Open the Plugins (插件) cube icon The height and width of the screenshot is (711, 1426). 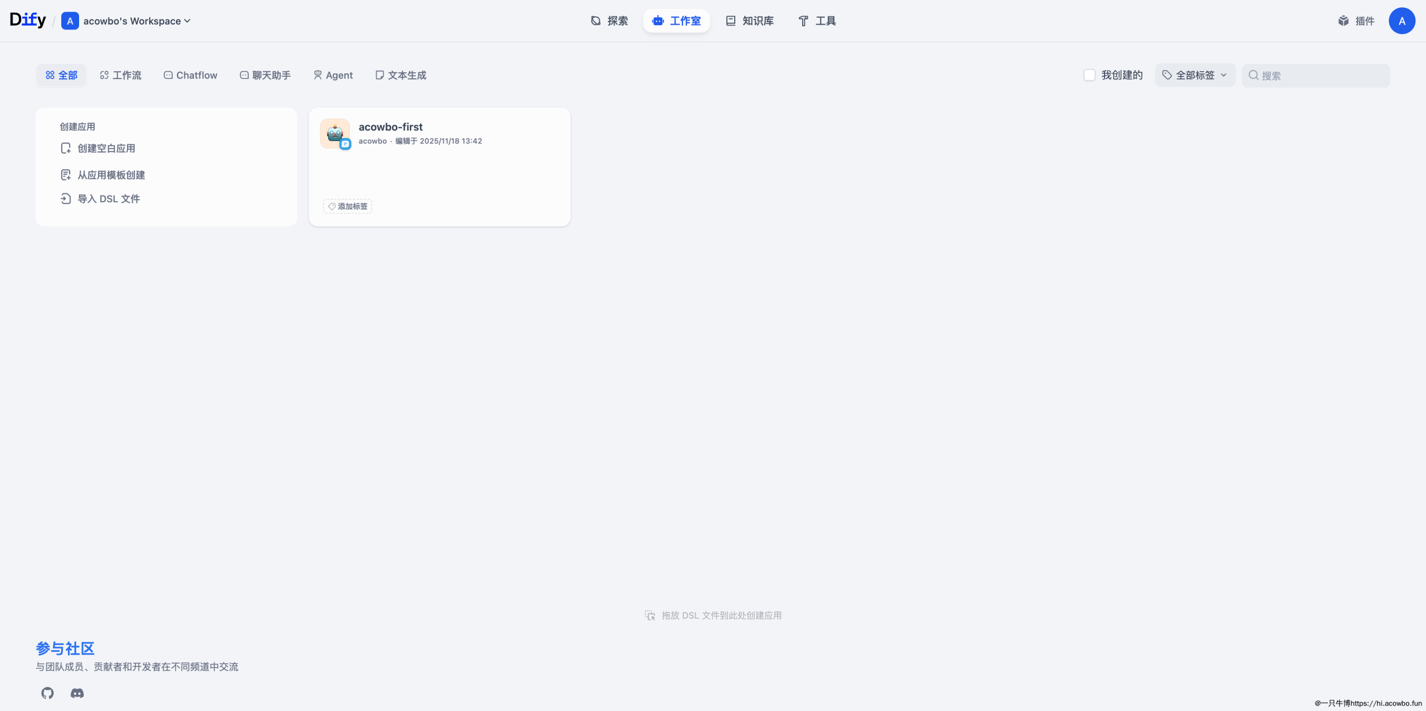pos(1344,21)
